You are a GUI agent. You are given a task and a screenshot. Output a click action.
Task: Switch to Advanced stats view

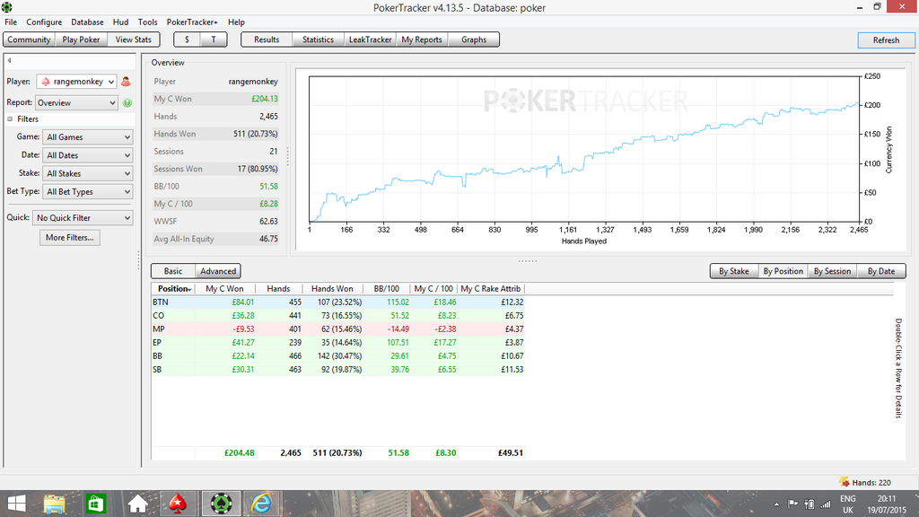pos(218,271)
